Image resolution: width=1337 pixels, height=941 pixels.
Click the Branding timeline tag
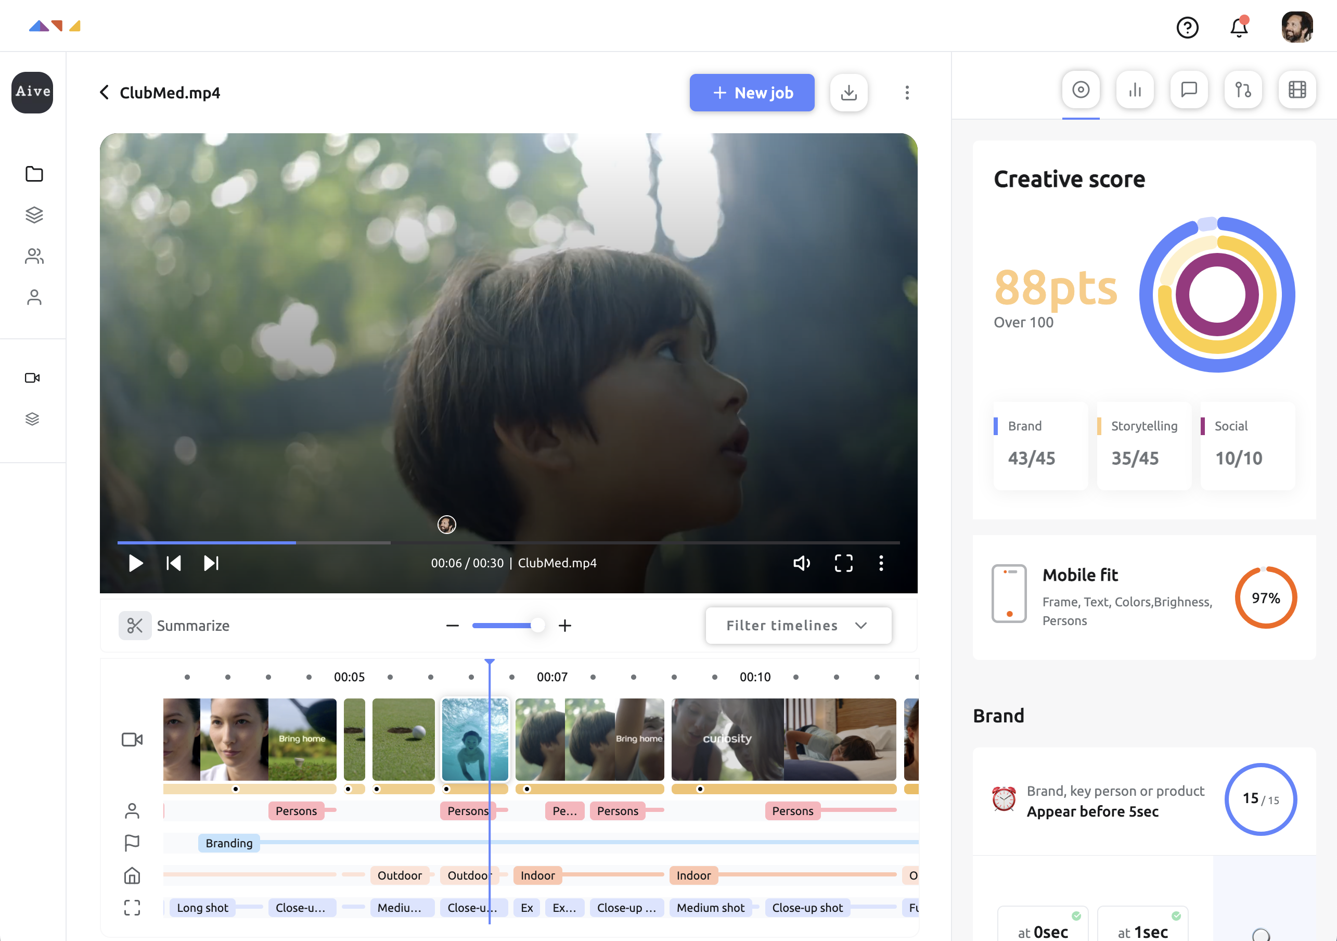point(229,843)
